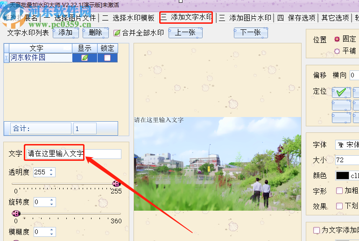Click the 锁定 column header
359x241 pixels.
point(108,48)
